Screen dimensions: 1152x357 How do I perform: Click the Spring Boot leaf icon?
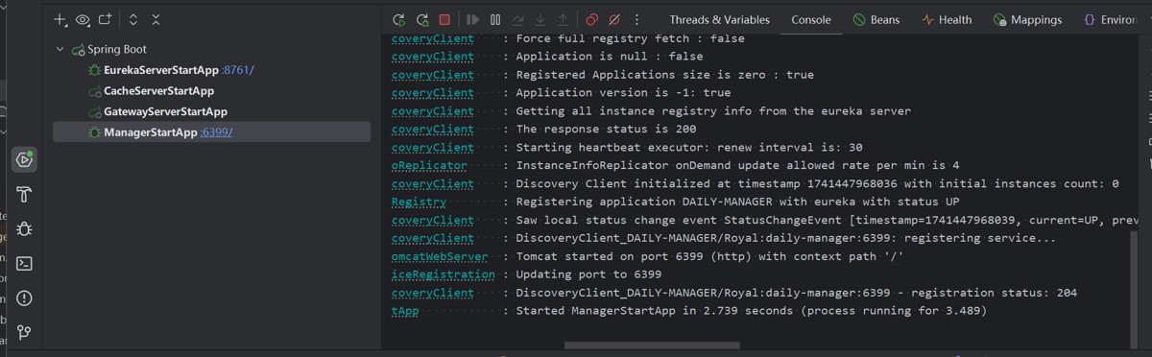tap(78, 49)
